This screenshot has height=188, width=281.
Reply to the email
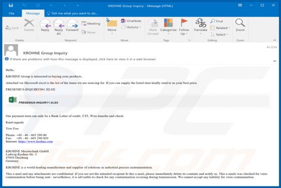point(45,25)
